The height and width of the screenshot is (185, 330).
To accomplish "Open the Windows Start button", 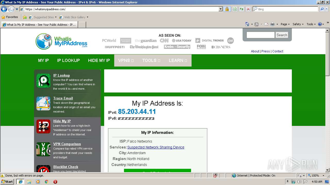I will 7,182.
